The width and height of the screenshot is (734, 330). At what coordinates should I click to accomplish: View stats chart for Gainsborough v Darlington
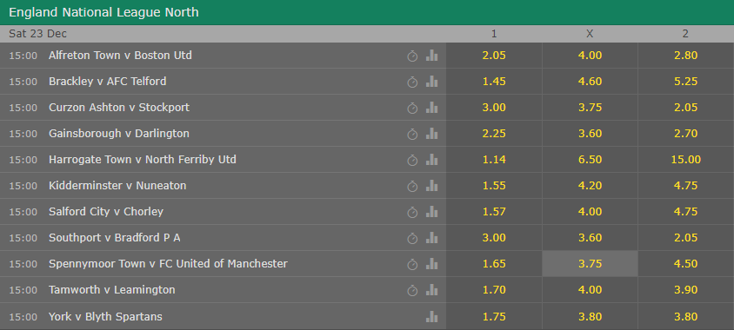[431, 134]
